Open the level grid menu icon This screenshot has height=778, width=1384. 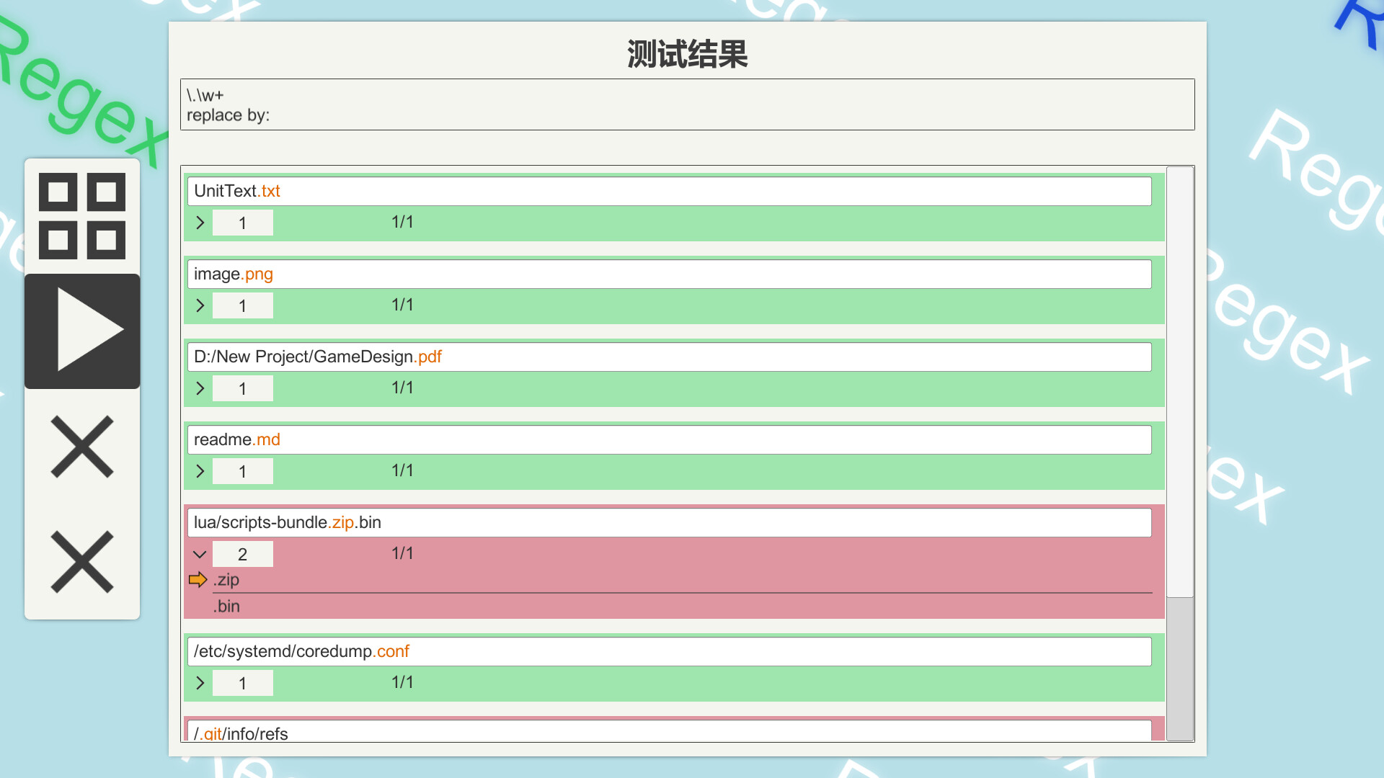pos(82,216)
